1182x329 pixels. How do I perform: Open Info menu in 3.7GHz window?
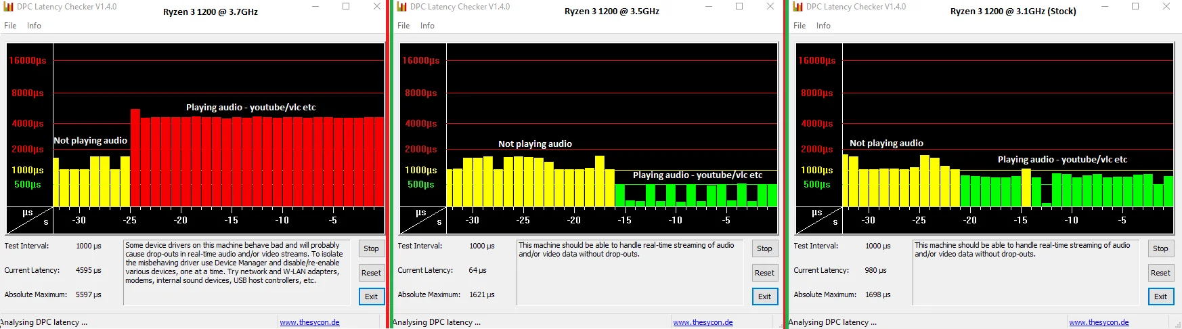coord(34,26)
